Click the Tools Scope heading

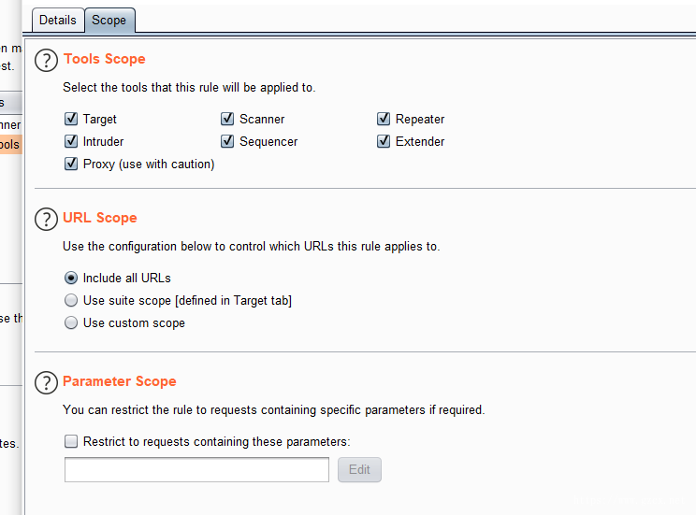(105, 59)
